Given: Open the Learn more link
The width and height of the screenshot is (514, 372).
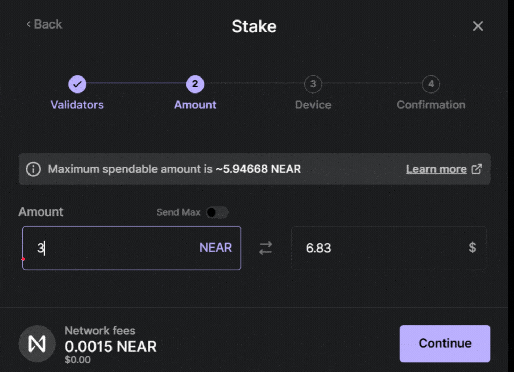Looking at the screenshot, I should tap(436, 169).
